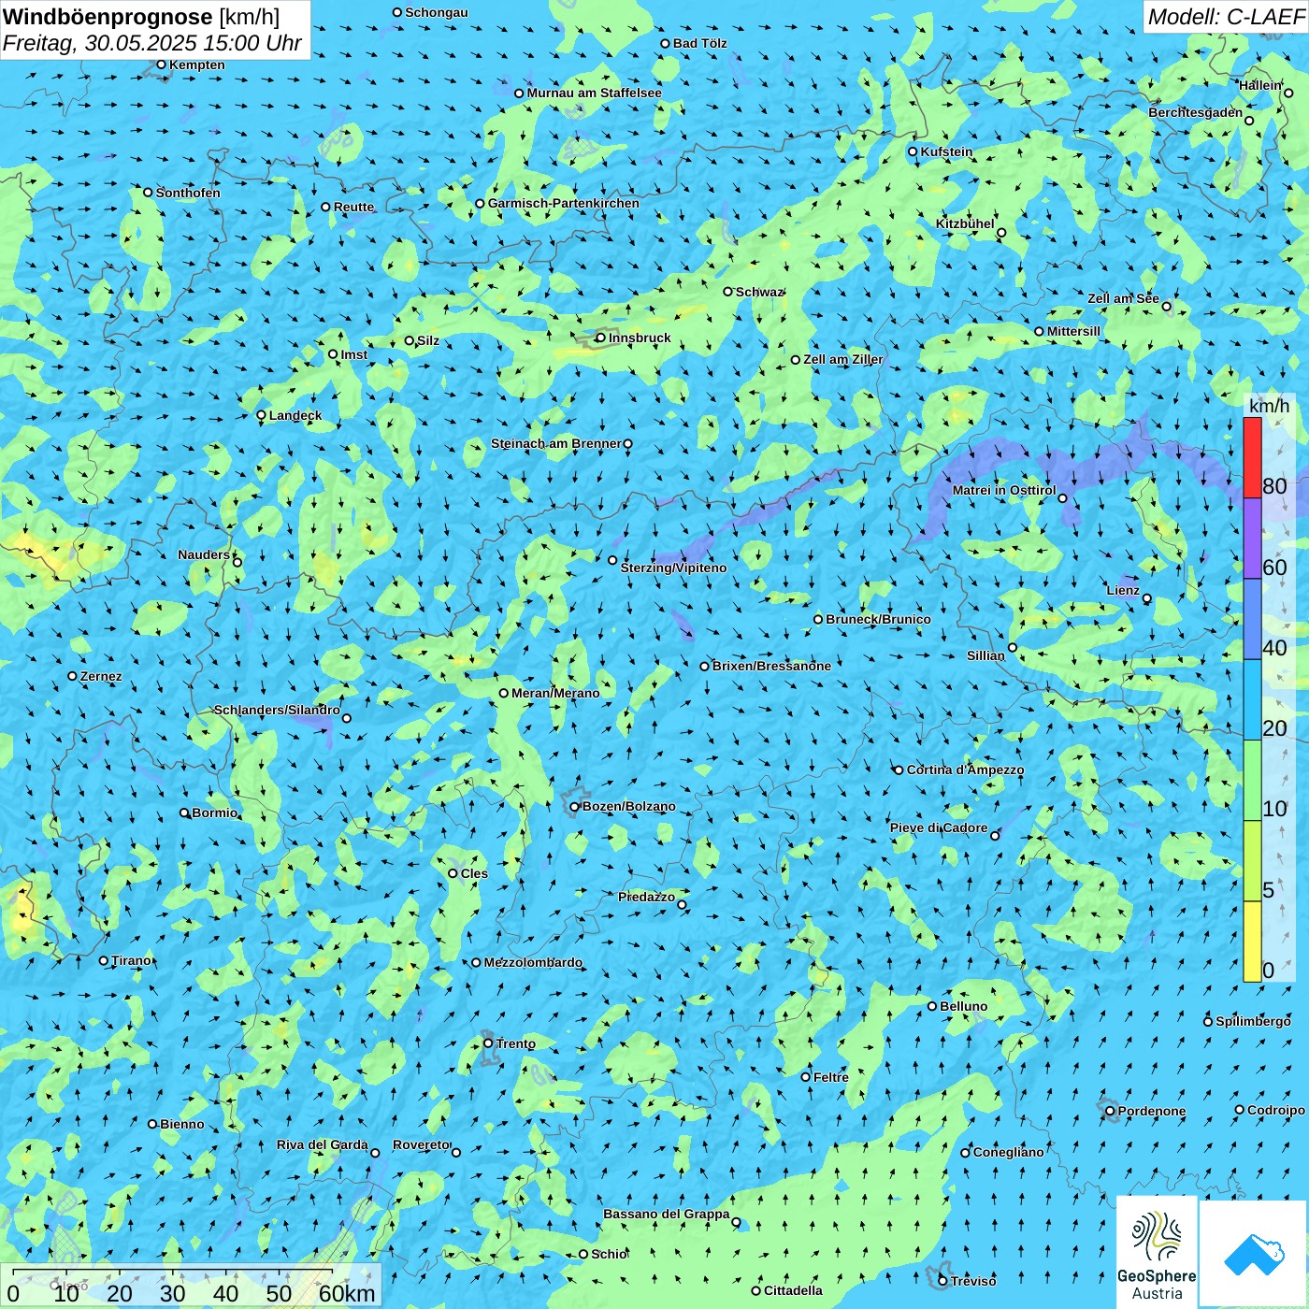Click the Modell: C-LAEF label
This screenshot has width=1309, height=1309.
(1226, 17)
